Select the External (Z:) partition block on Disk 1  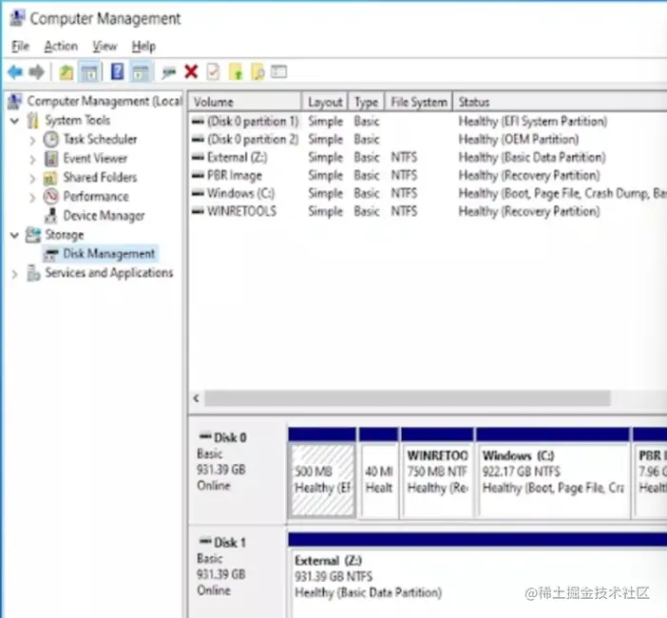click(478, 575)
